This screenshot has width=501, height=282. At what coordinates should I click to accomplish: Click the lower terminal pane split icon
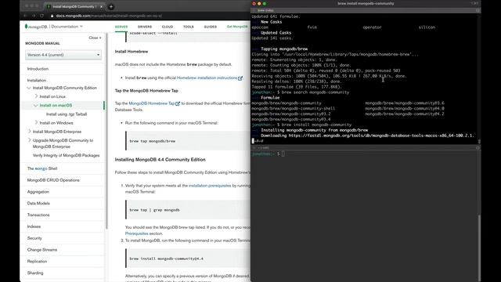coord(478,148)
